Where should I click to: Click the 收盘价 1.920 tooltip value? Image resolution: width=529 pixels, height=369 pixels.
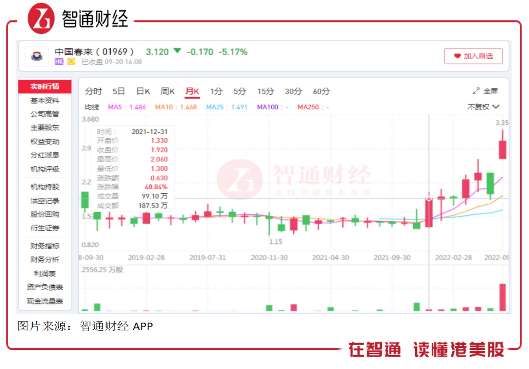click(x=159, y=150)
